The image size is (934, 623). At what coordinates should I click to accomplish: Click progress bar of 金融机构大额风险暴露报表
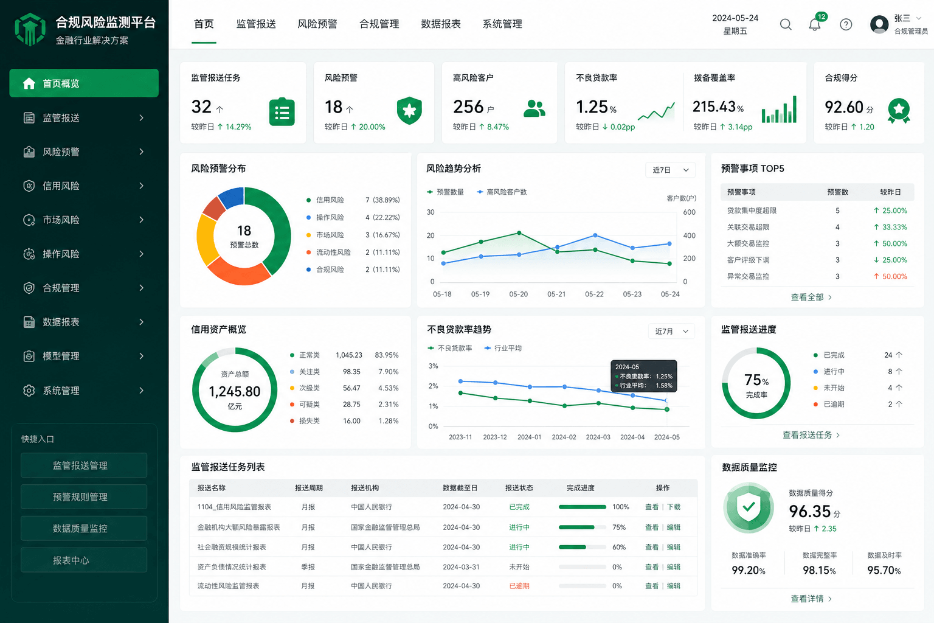(x=582, y=527)
